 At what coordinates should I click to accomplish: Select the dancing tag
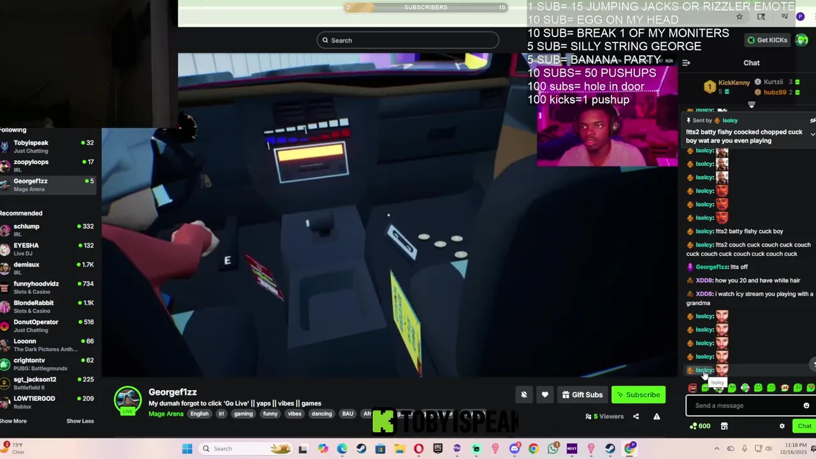pyautogui.click(x=321, y=414)
